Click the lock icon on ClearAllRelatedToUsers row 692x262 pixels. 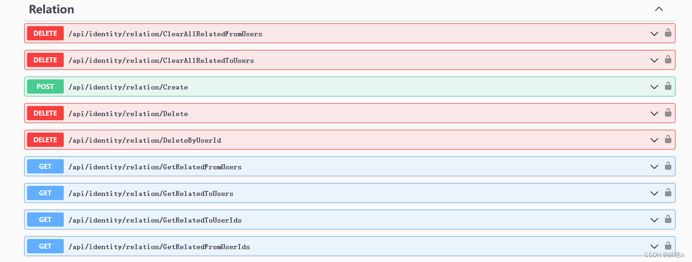tap(668, 60)
